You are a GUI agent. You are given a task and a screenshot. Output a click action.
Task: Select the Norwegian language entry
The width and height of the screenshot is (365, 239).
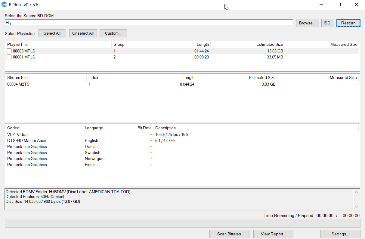pos(94,159)
